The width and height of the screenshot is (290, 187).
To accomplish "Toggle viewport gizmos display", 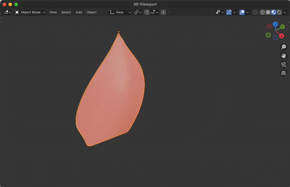I will point(229,12).
